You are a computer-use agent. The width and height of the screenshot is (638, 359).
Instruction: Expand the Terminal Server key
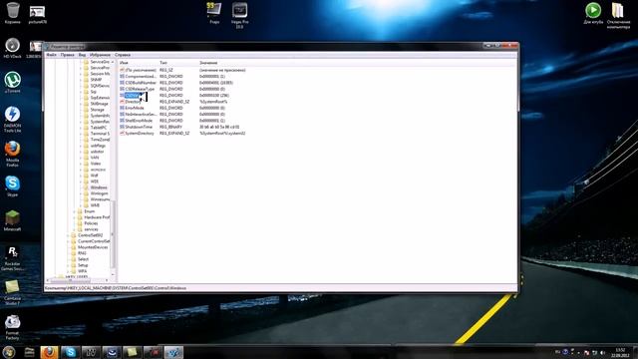pos(81,134)
